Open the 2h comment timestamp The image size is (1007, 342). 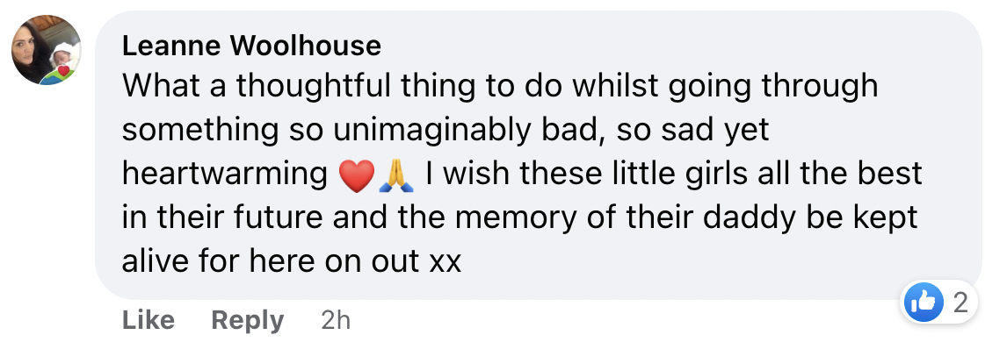tap(336, 319)
